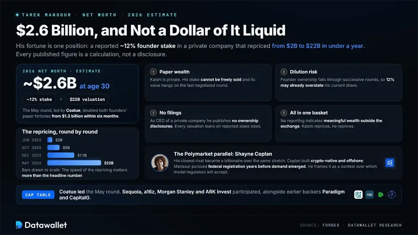This screenshot has height=235, width=418.
Task: Click the a16z logo icon
Action: click(370, 195)
